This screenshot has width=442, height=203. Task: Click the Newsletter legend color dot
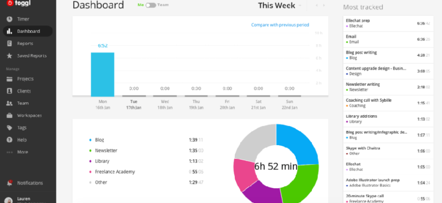[x=90, y=150]
